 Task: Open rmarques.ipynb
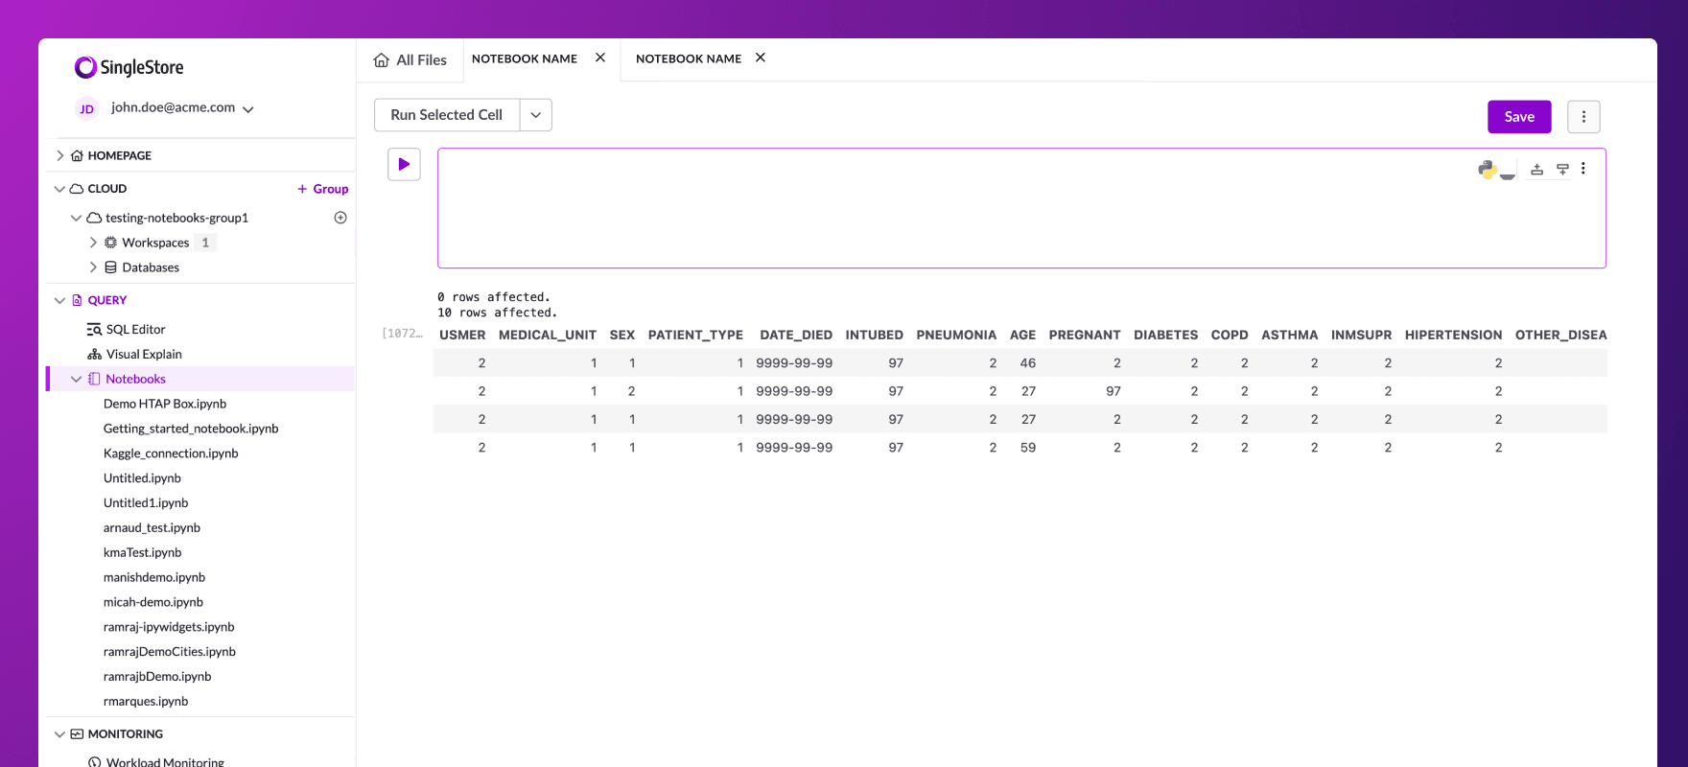pyautogui.click(x=146, y=702)
